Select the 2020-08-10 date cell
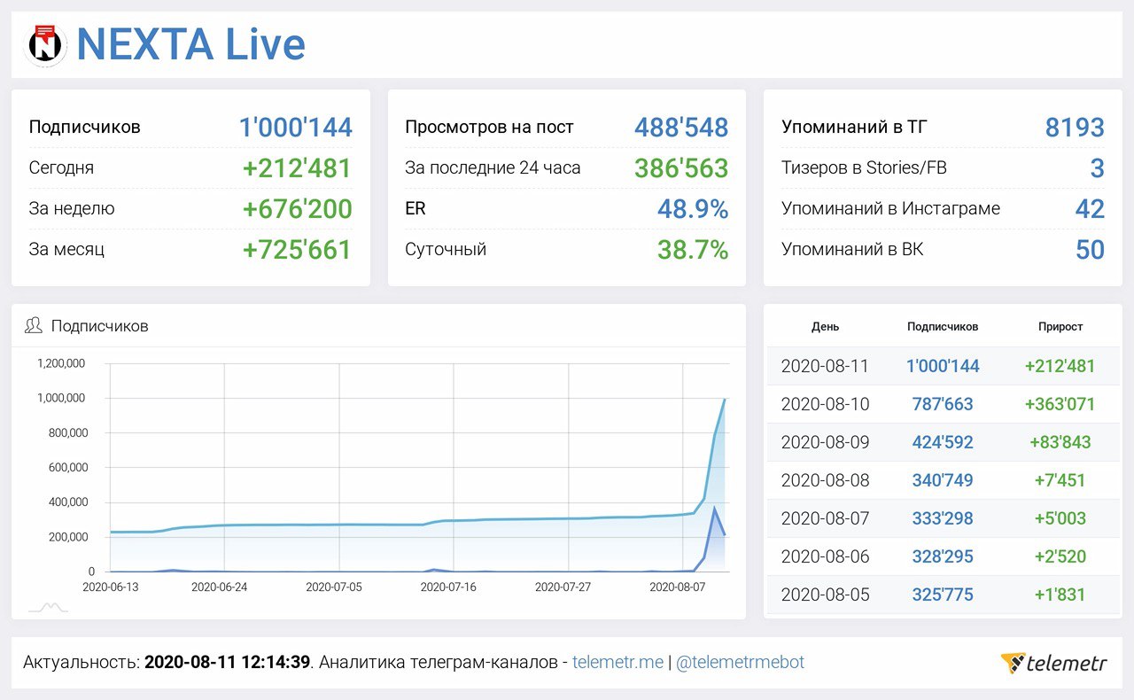The image size is (1134, 700). pos(825,404)
